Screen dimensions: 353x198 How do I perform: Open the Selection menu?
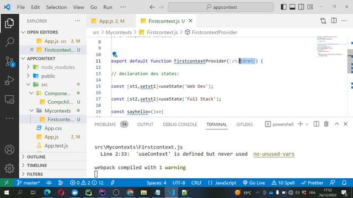56,7
